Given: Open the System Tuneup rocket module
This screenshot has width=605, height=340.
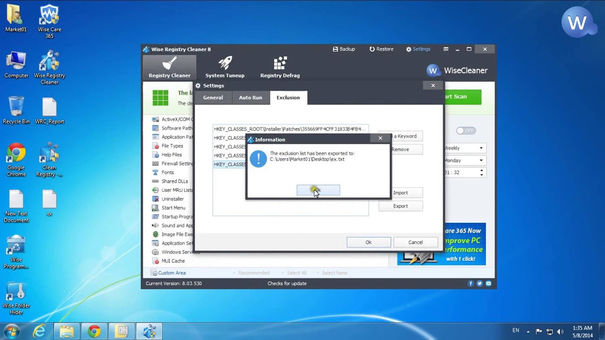Looking at the screenshot, I should point(225,68).
